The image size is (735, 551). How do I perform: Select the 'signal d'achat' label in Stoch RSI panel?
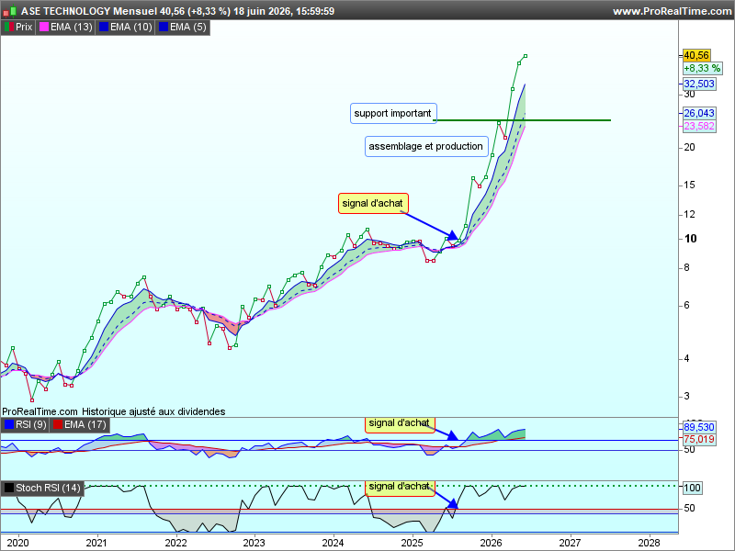pos(400,488)
